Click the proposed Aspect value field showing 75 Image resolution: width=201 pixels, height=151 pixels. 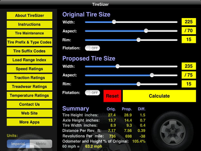188,75
